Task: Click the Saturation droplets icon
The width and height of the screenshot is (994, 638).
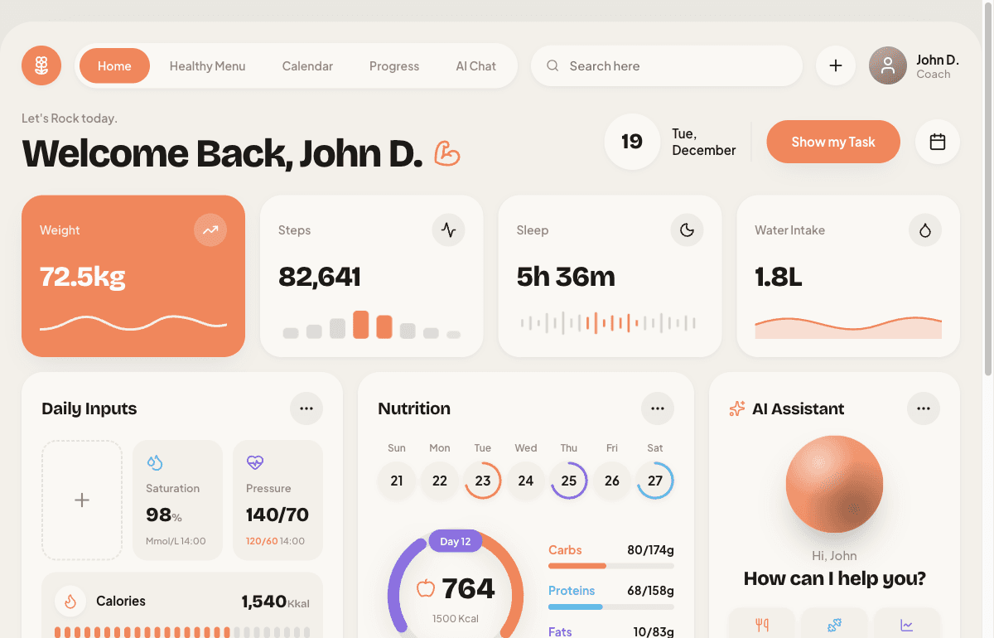Action: tap(155, 462)
